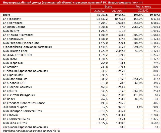Click the row «Зерновая Страховая Компания»
The image size is (161, 133).
click(26, 127)
